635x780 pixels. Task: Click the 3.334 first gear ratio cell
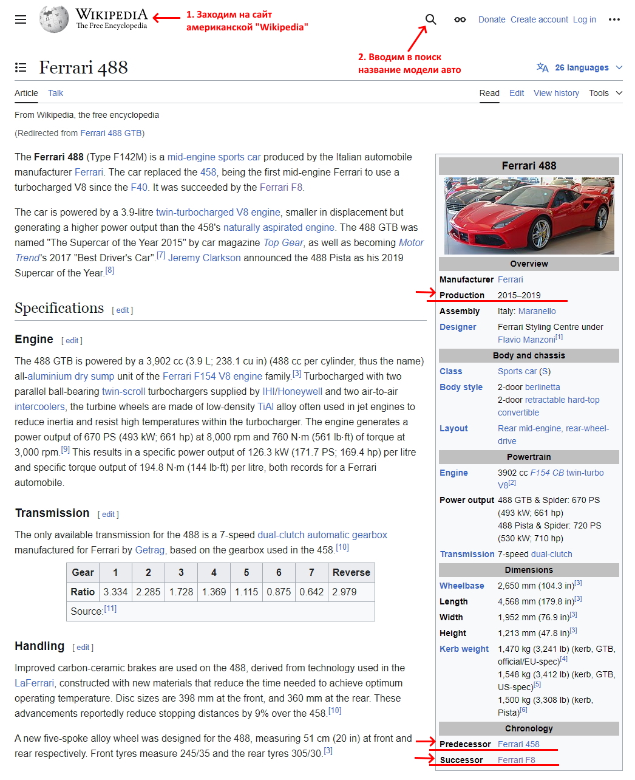click(115, 592)
